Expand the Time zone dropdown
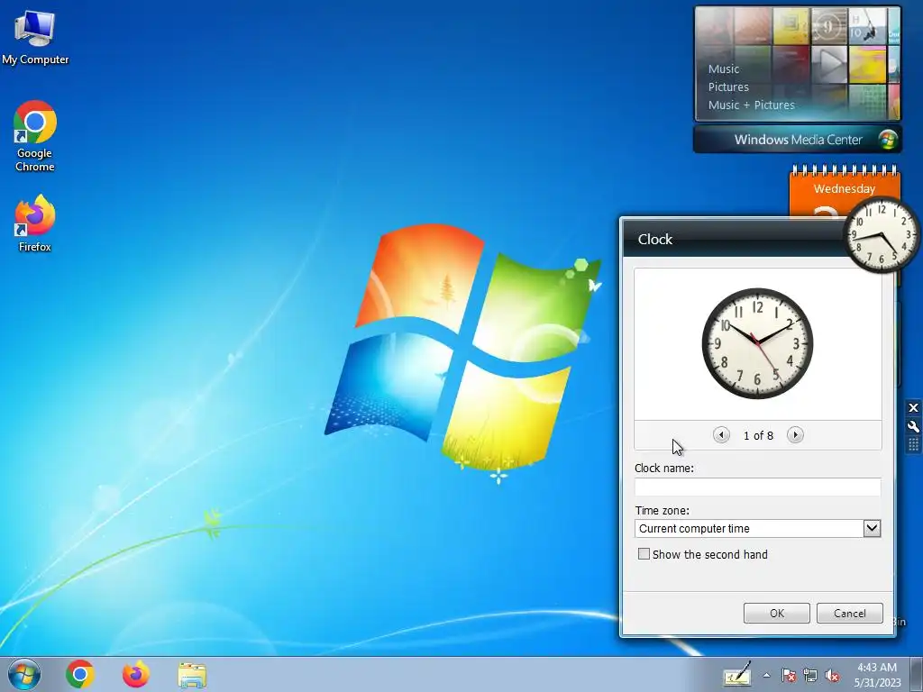Screen dimensions: 923x692 (x=872, y=528)
